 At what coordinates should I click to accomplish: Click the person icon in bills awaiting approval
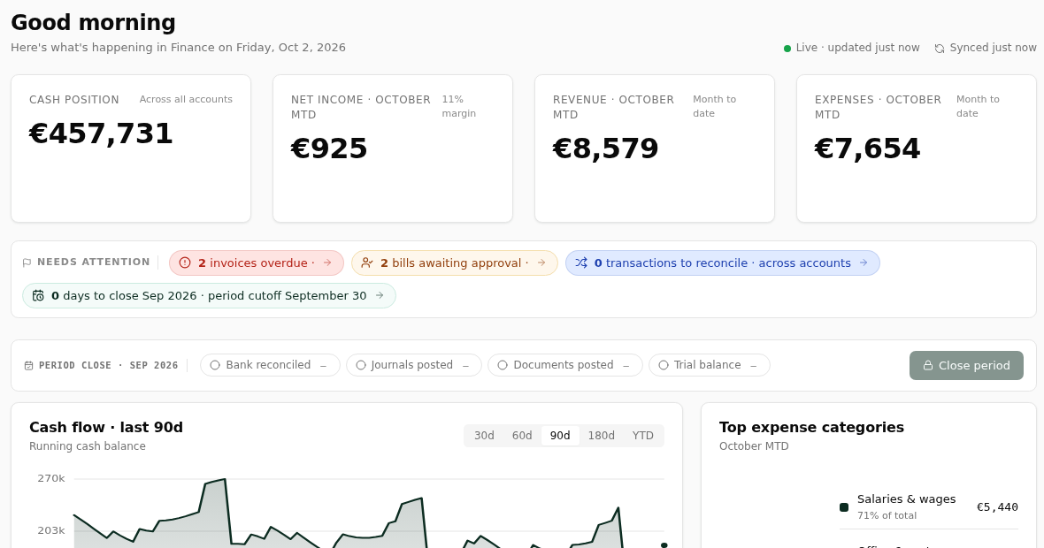367,263
